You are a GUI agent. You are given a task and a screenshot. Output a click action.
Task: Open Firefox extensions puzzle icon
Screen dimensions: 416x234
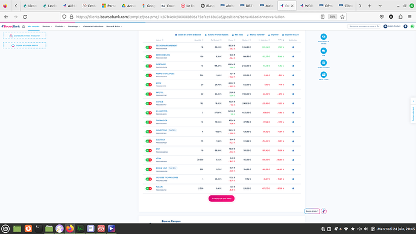[400, 17]
